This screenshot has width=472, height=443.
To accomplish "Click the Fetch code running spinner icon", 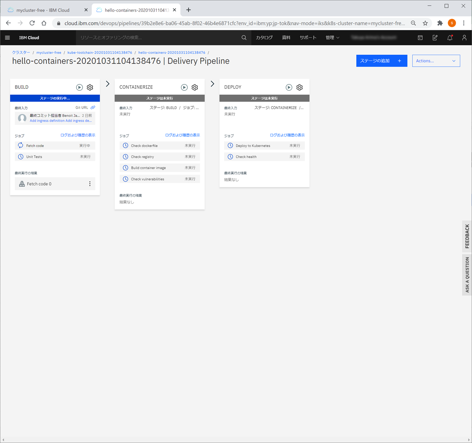I will [x=21, y=145].
